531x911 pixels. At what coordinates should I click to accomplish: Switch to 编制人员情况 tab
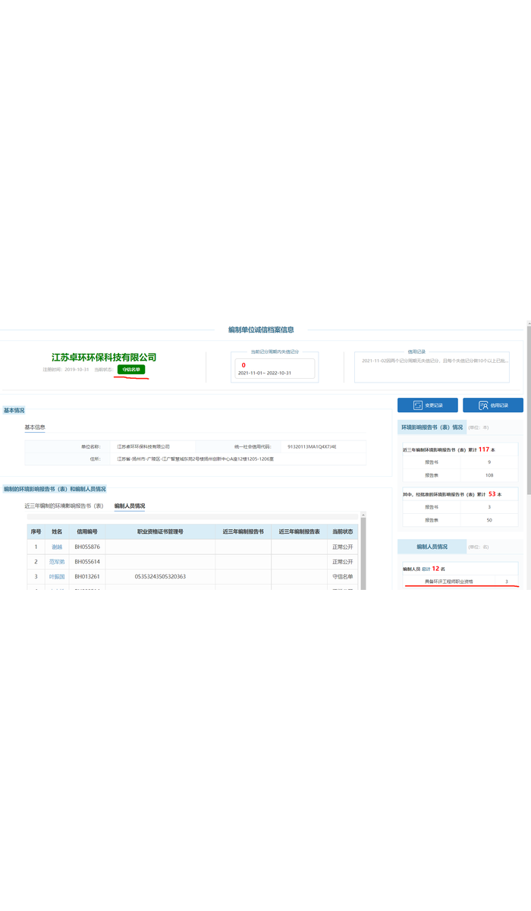[130, 506]
